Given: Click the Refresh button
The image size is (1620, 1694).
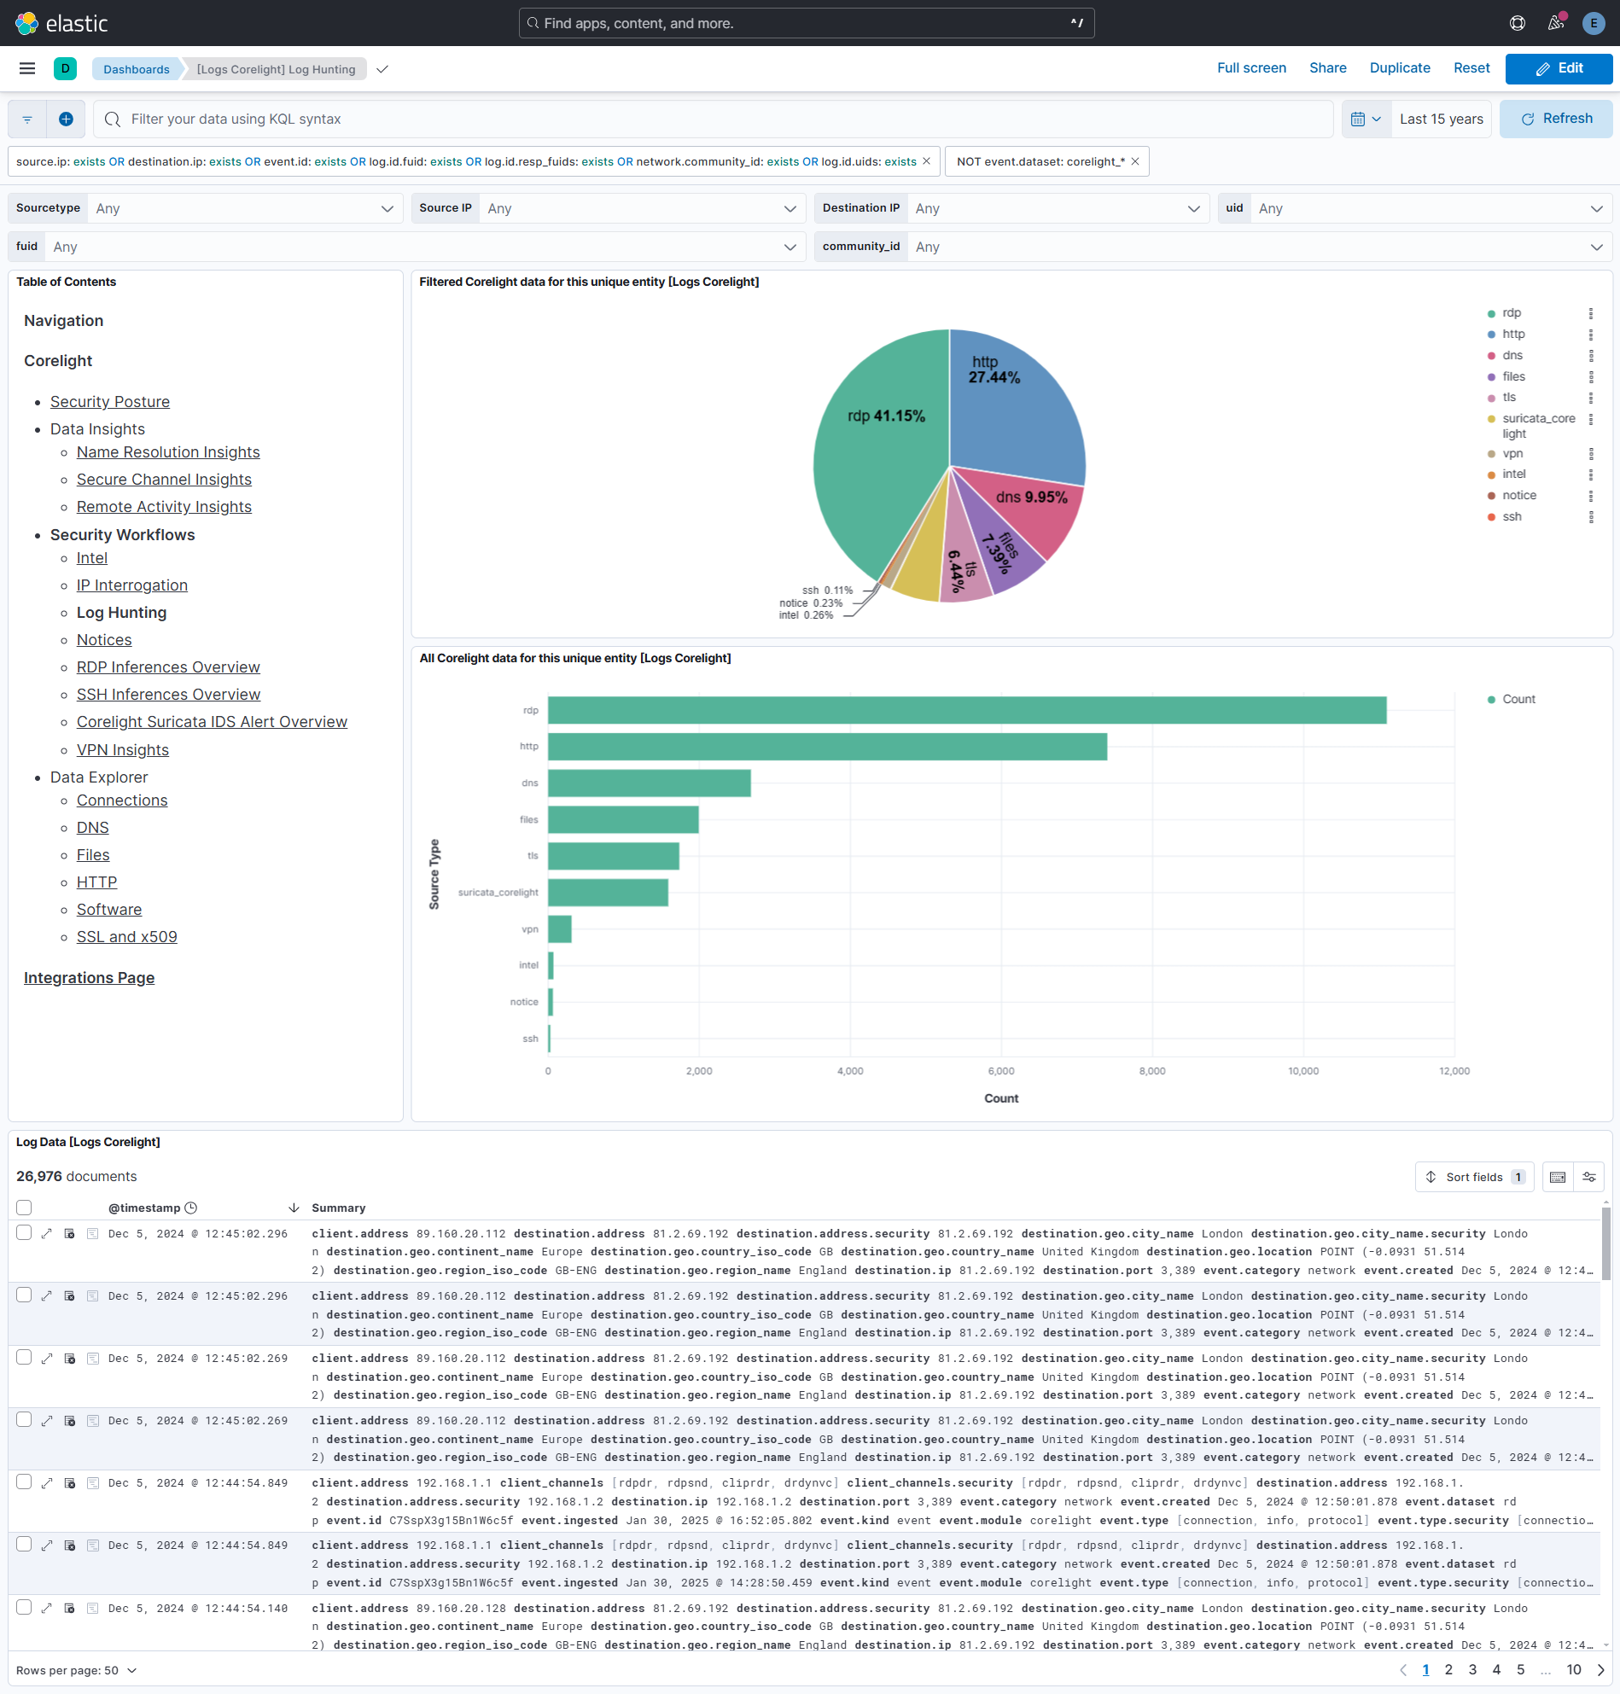Looking at the screenshot, I should (1555, 119).
